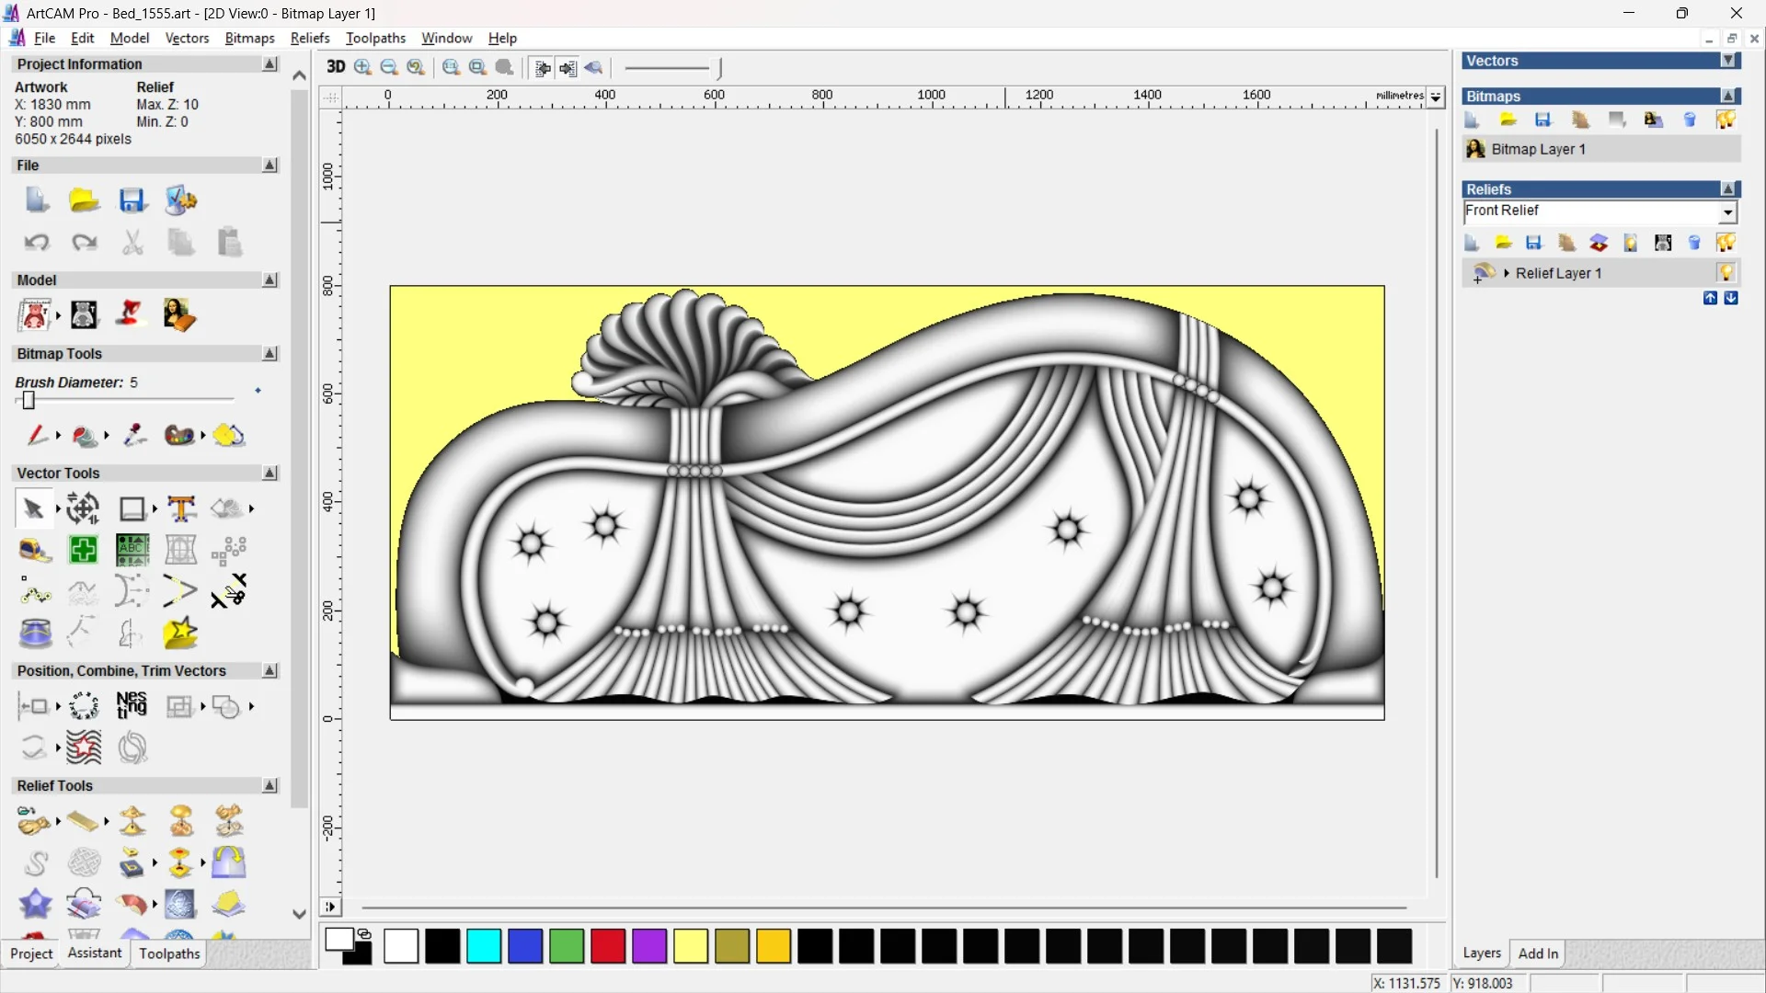Image resolution: width=1766 pixels, height=993 pixels.
Task: Click the 3D view button
Action: point(336,67)
